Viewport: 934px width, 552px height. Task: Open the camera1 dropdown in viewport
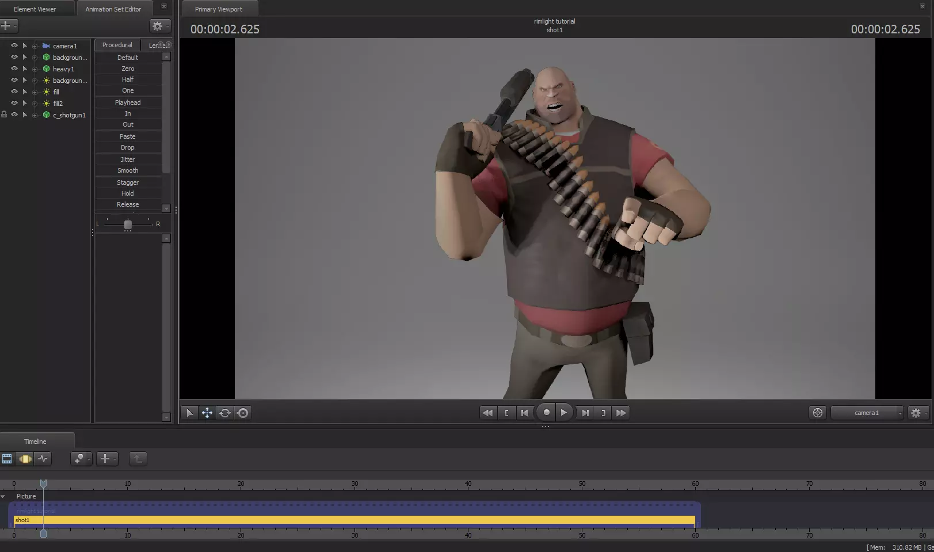click(x=867, y=413)
